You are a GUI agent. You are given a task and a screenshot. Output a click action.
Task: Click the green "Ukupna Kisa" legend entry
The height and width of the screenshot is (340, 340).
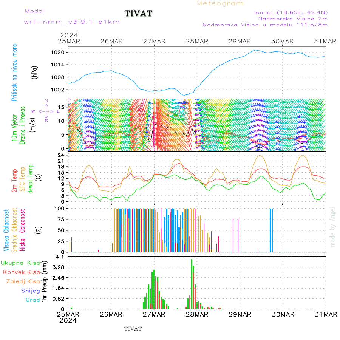(x=20, y=263)
